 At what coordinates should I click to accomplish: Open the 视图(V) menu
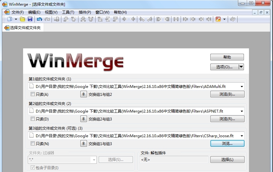coord(51,12)
